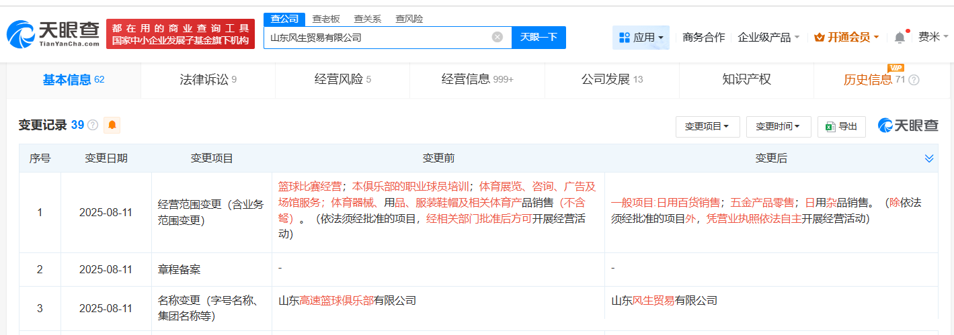
Task: Select the 查老板 search tab
Action: tap(326, 19)
